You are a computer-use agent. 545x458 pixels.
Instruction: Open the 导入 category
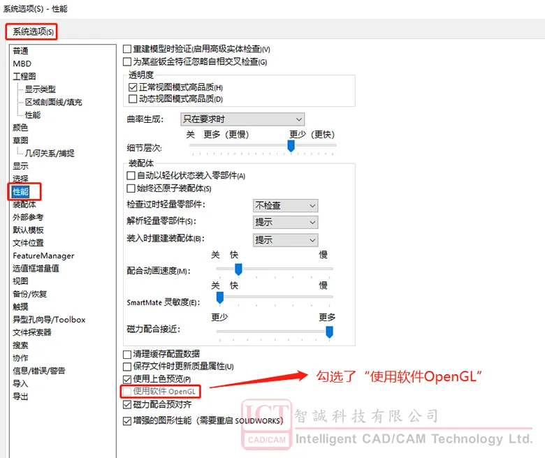20,384
